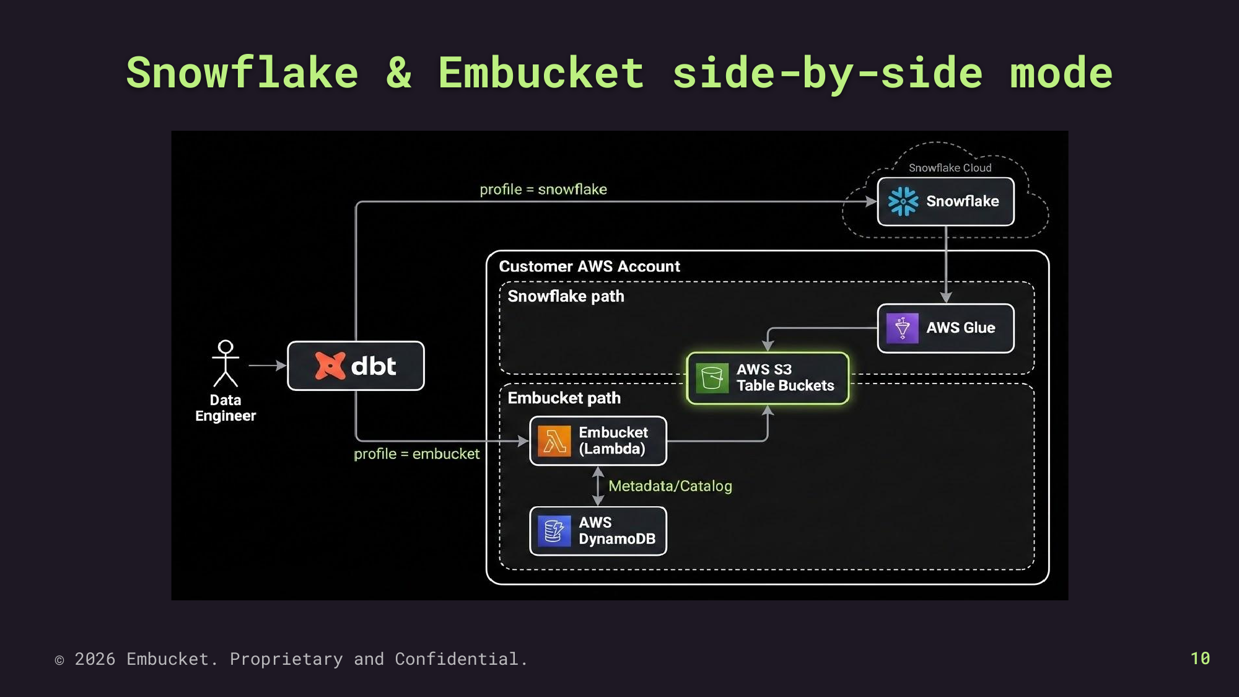
Task: Select the AWS S3 Table Buckets box
Action: (768, 378)
